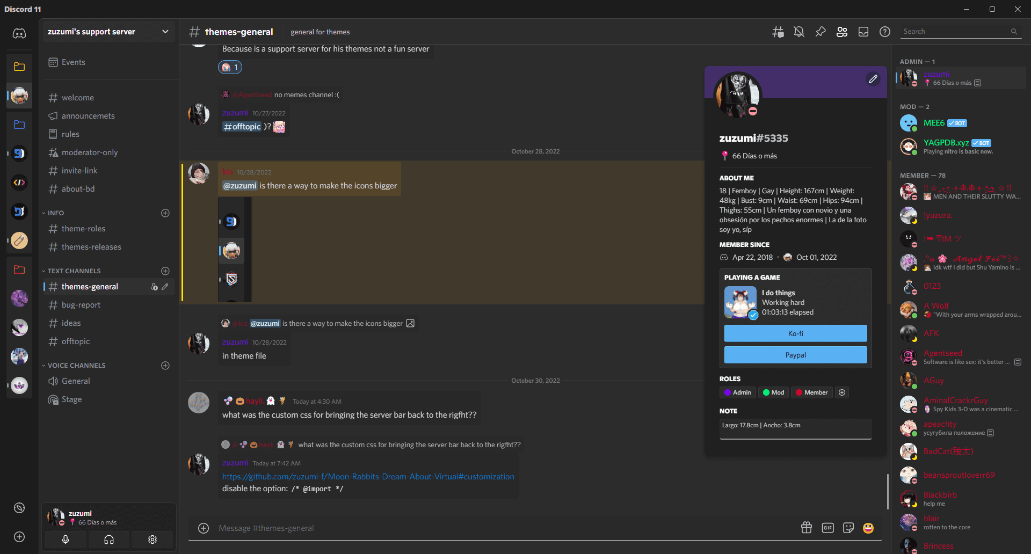Viewport: 1031px width, 554px height.
Task: Open YAGPDB.xyz in member list
Action: pos(961,147)
